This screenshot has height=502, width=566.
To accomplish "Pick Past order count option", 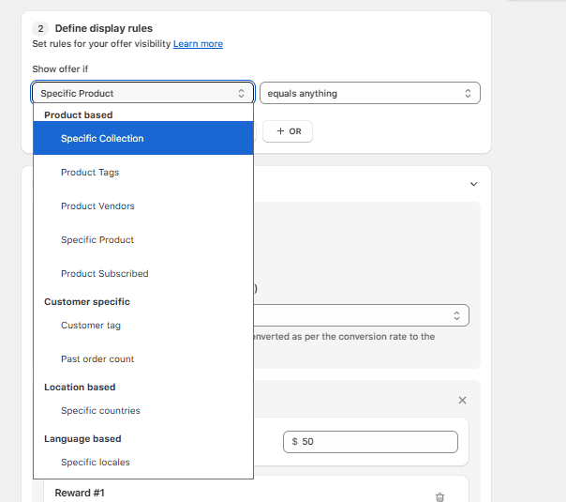I will pyautogui.click(x=143, y=358).
